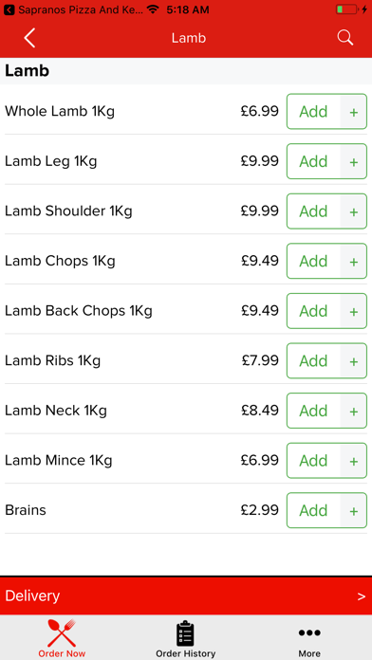The height and width of the screenshot is (660, 372).
Task: Open the More three-dots icon
Action: [x=309, y=632]
